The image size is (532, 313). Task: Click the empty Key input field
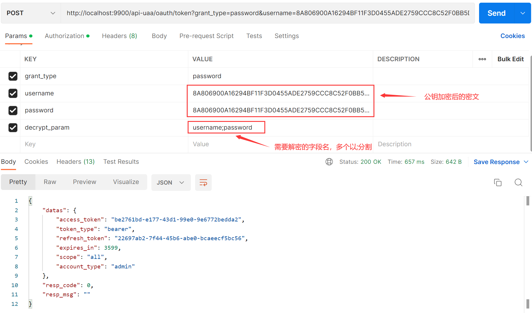click(x=104, y=144)
